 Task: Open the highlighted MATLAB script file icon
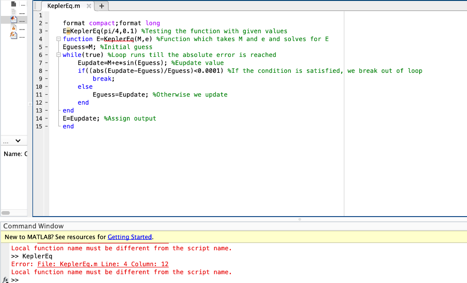pos(13,20)
